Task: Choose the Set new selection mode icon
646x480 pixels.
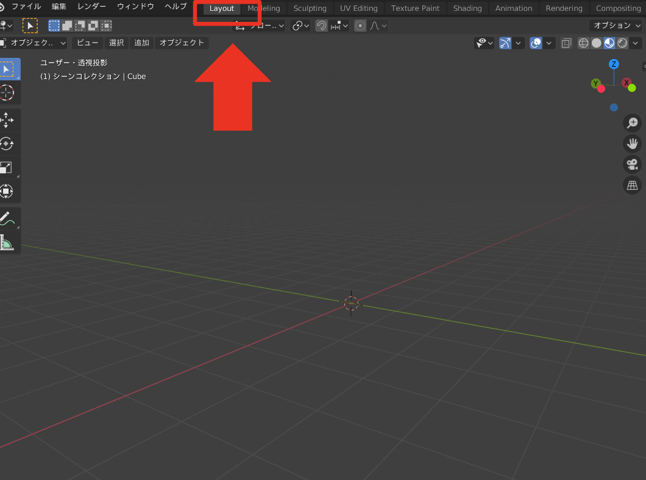Action: pos(54,26)
